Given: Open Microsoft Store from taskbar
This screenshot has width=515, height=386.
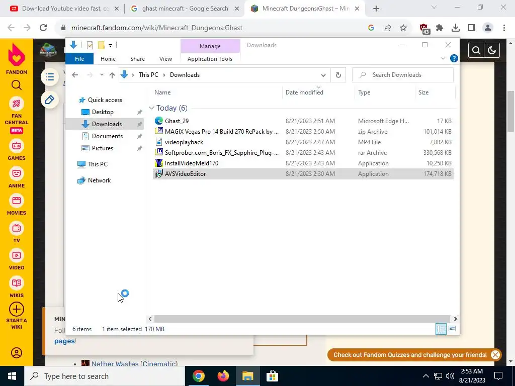Looking at the screenshot, I should pos(272,376).
